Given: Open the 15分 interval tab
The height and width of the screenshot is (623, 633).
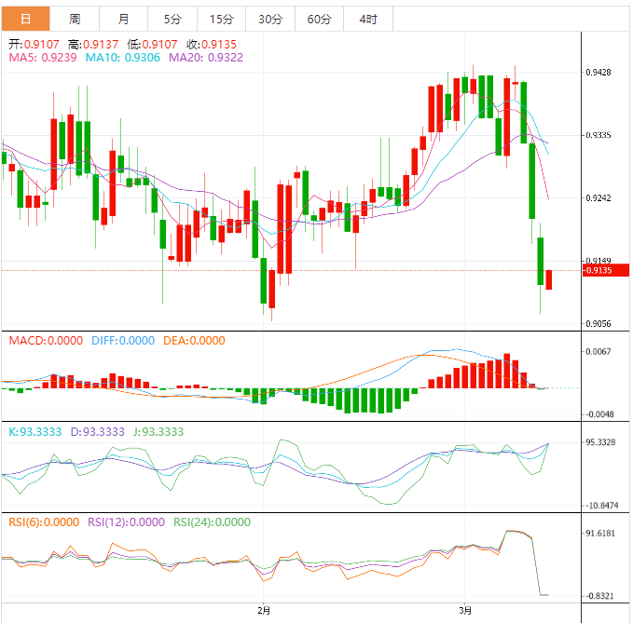Looking at the screenshot, I should pos(222,19).
